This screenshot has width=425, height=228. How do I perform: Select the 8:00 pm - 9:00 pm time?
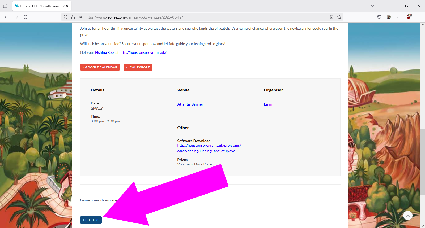click(105, 121)
